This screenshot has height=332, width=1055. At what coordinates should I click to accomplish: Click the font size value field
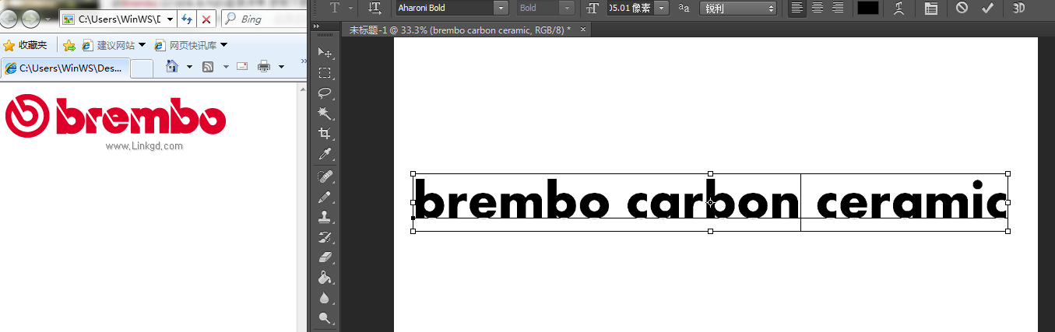631,8
